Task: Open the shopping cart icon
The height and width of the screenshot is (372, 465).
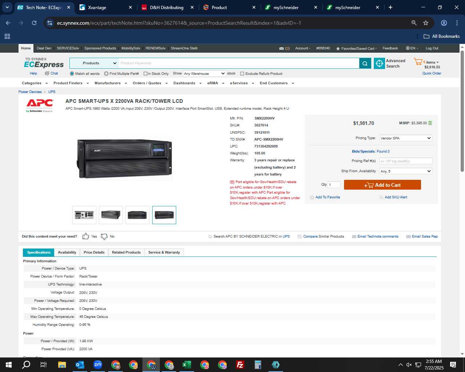Action: tap(418, 62)
